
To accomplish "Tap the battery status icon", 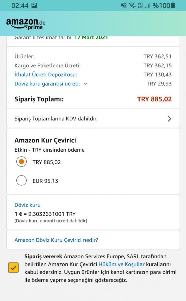I will 173,5.
